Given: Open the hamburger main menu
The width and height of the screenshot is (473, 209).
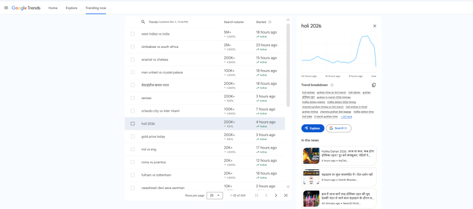Looking at the screenshot, I should tap(6, 8).
